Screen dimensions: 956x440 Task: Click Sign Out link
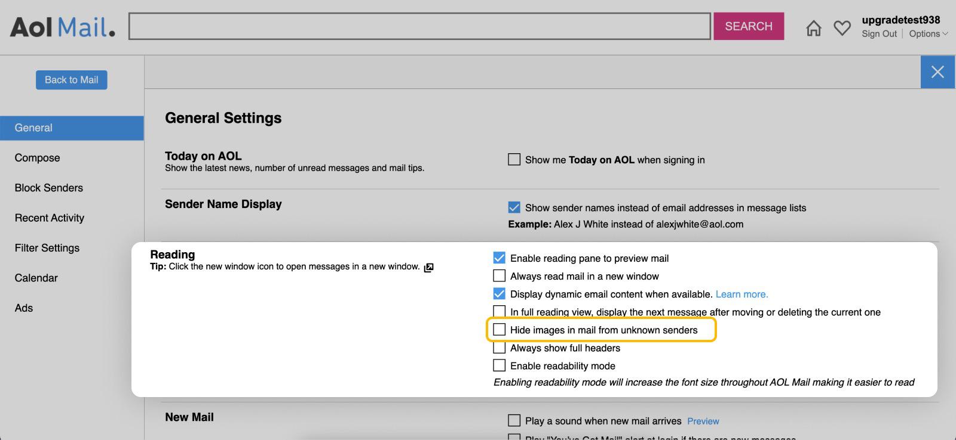879,34
